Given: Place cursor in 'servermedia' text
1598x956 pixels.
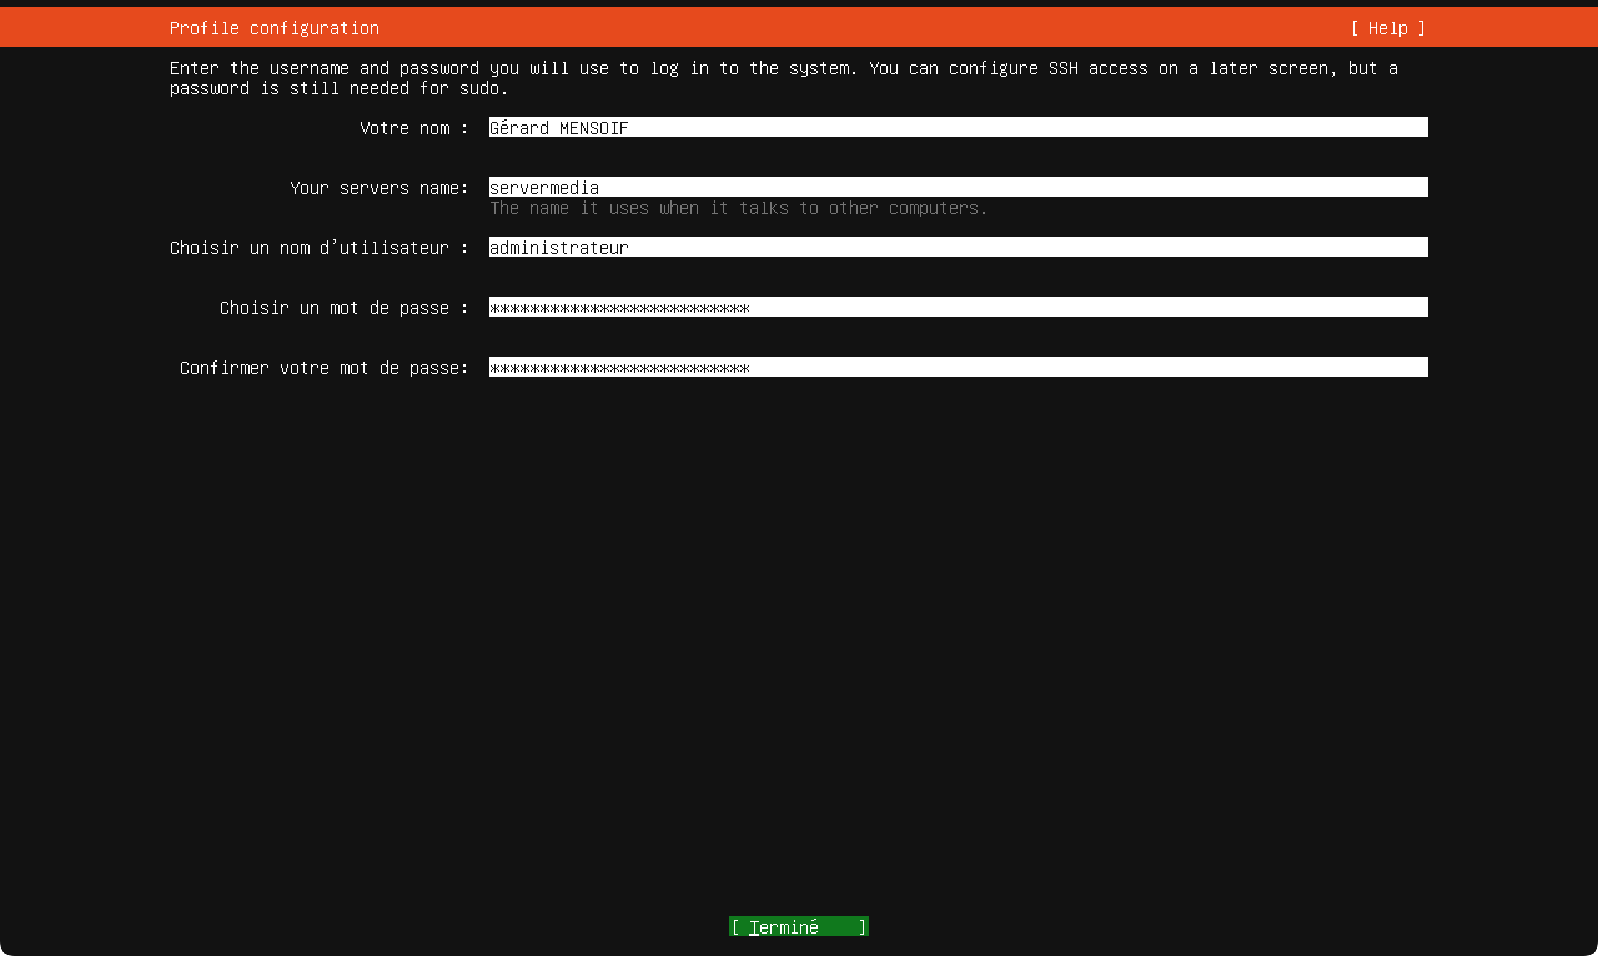Looking at the screenshot, I should click(544, 187).
